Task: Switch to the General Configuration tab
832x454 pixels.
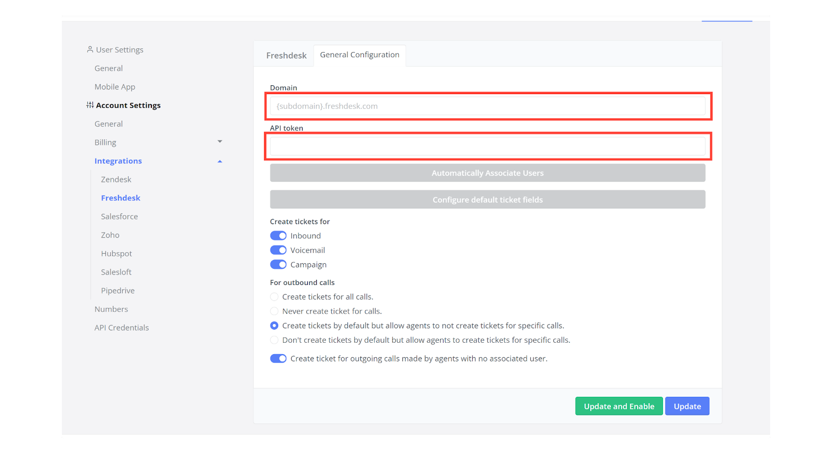Action: tap(359, 55)
